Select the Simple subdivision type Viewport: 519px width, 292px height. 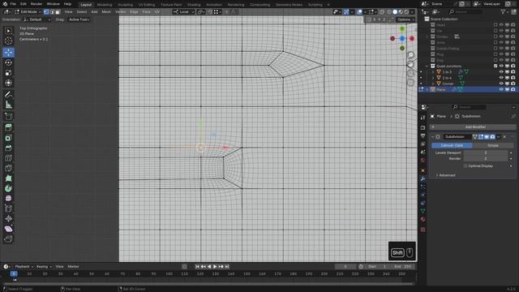[493, 145]
